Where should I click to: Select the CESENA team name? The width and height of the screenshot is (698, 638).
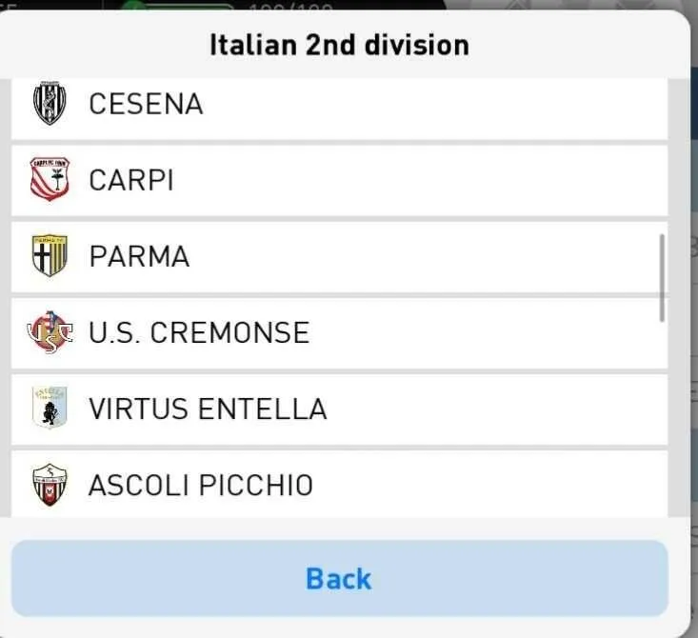(146, 104)
